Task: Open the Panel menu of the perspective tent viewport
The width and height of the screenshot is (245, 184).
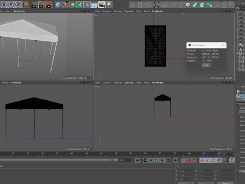Action: pos(8,11)
